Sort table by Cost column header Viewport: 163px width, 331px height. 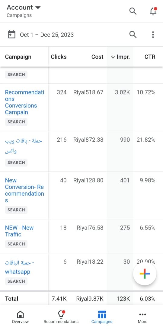[97, 57]
